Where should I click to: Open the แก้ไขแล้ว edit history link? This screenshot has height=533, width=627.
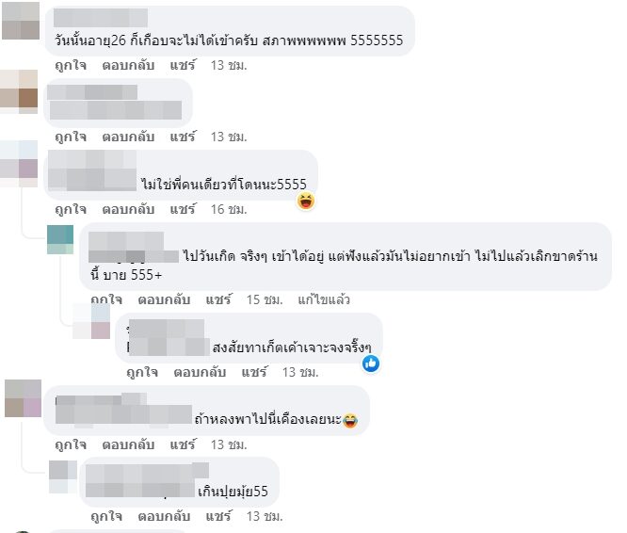coord(324,299)
